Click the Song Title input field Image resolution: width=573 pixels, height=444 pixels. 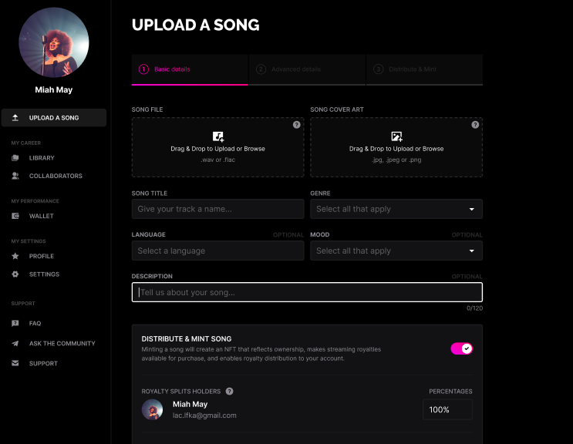[x=217, y=209]
